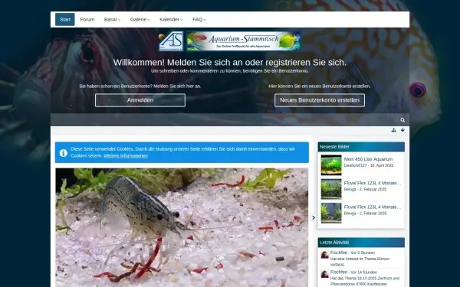
Task: Open the second Fluval Flex 123L link
Action: click(373, 207)
